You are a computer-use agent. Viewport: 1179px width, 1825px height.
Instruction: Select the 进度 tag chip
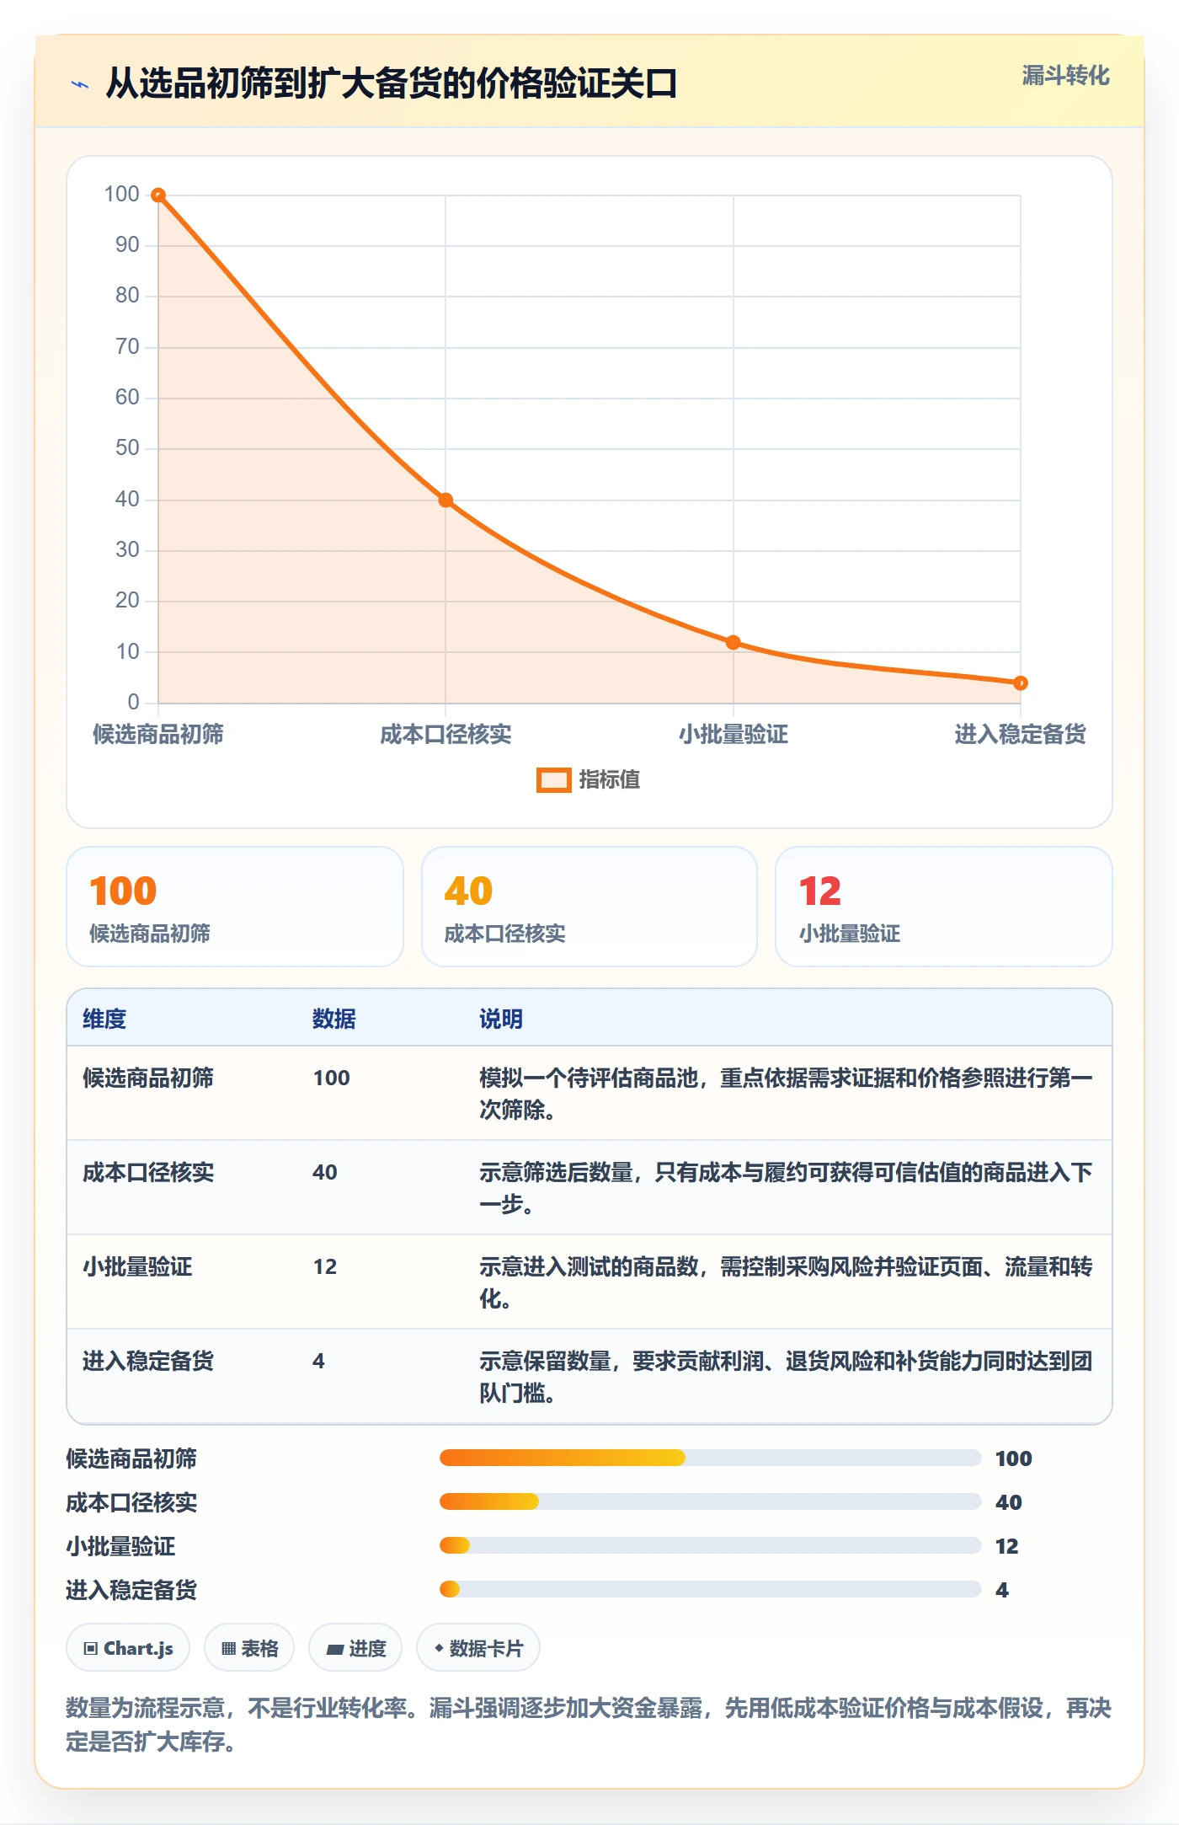pos(355,1648)
